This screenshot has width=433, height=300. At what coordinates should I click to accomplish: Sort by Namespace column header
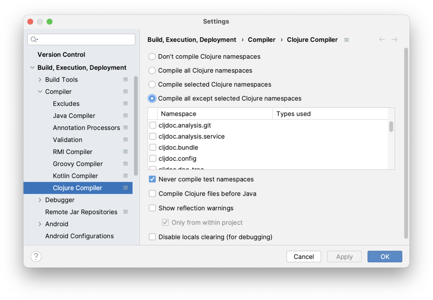215,114
